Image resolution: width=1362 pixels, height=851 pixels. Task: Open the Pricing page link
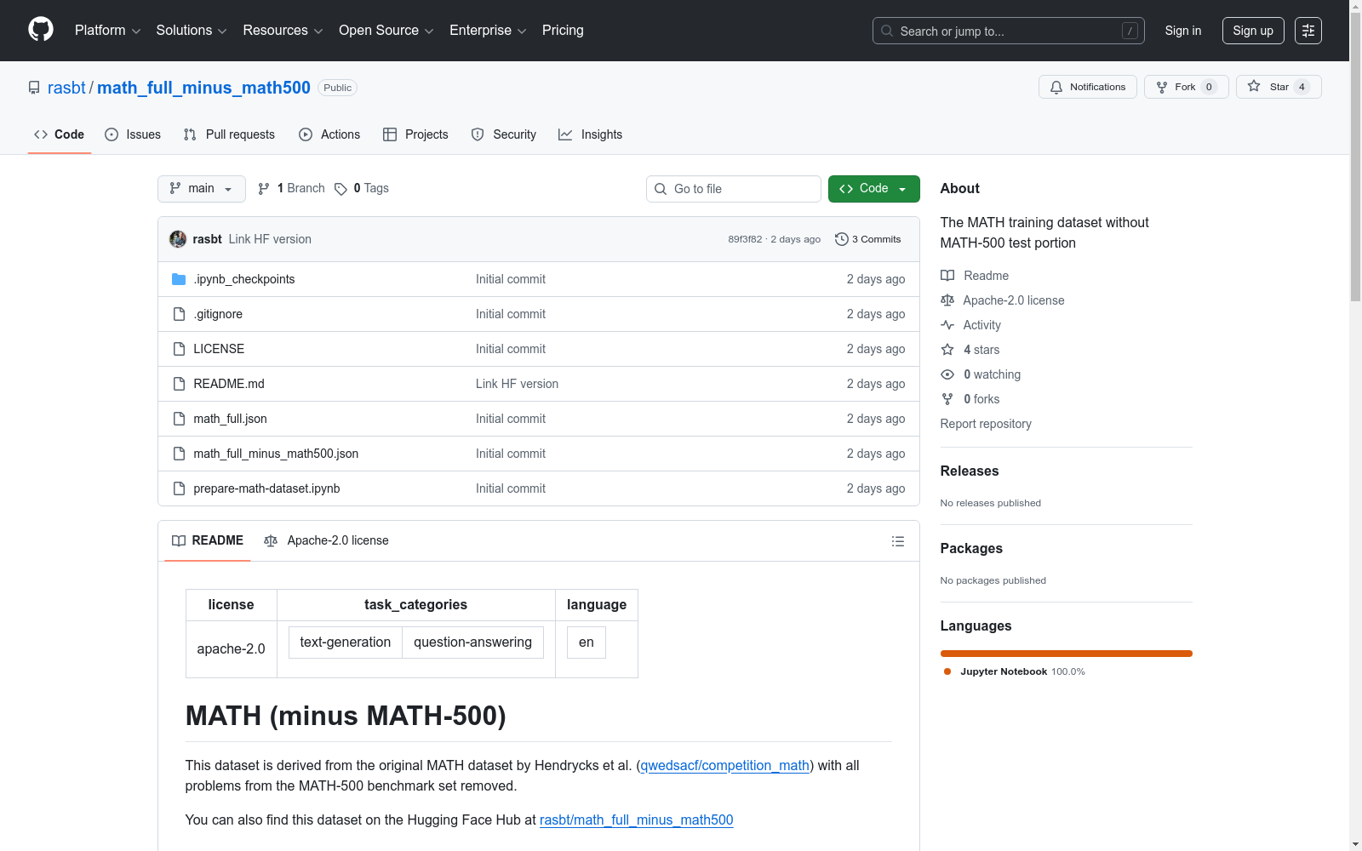563,31
